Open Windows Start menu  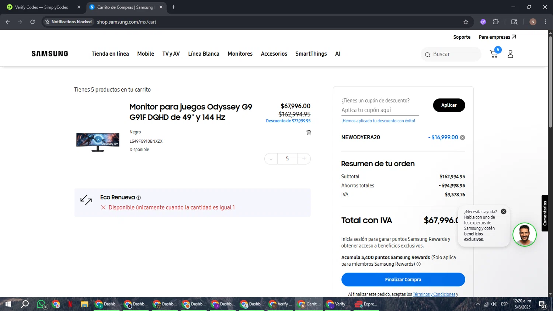click(x=8, y=304)
